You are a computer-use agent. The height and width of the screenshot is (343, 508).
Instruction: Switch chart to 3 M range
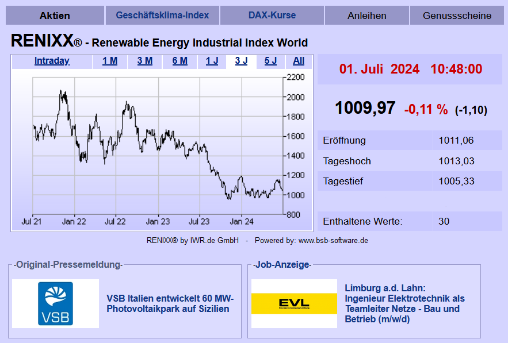[x=145, y=61]
